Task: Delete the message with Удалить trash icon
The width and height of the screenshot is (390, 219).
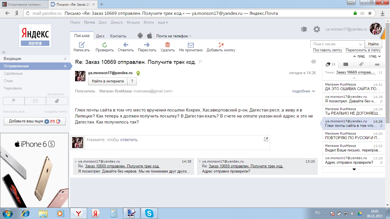Action: coord(168,45)
